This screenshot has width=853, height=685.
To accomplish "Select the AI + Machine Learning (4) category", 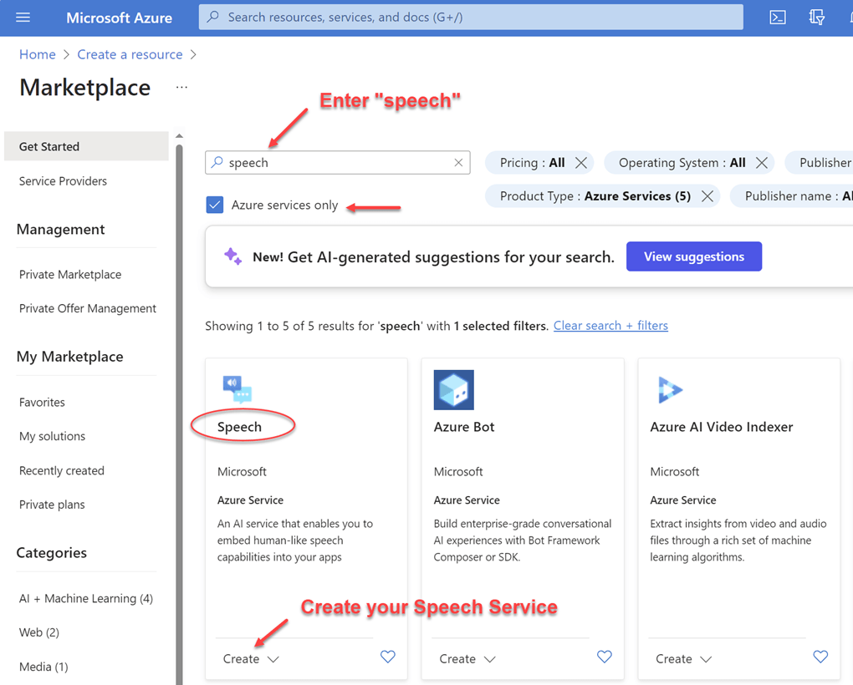I will [86, 599].
